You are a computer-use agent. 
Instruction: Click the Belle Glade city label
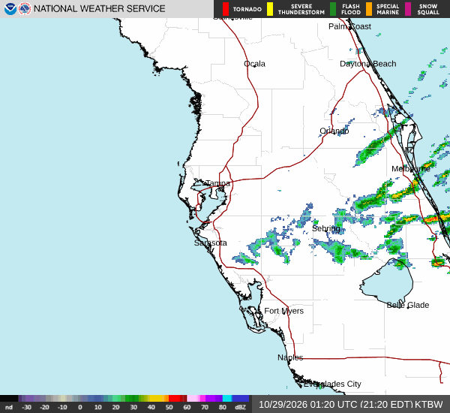coord(408,305)
